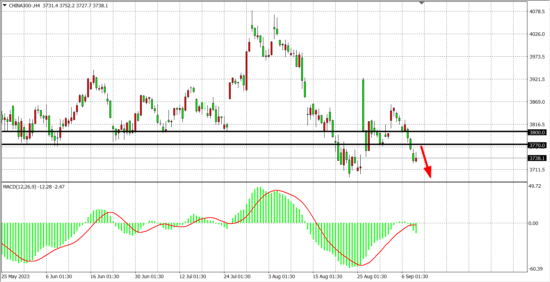Click the CHINA300-,H4 chart title text

tap(24, 6)
